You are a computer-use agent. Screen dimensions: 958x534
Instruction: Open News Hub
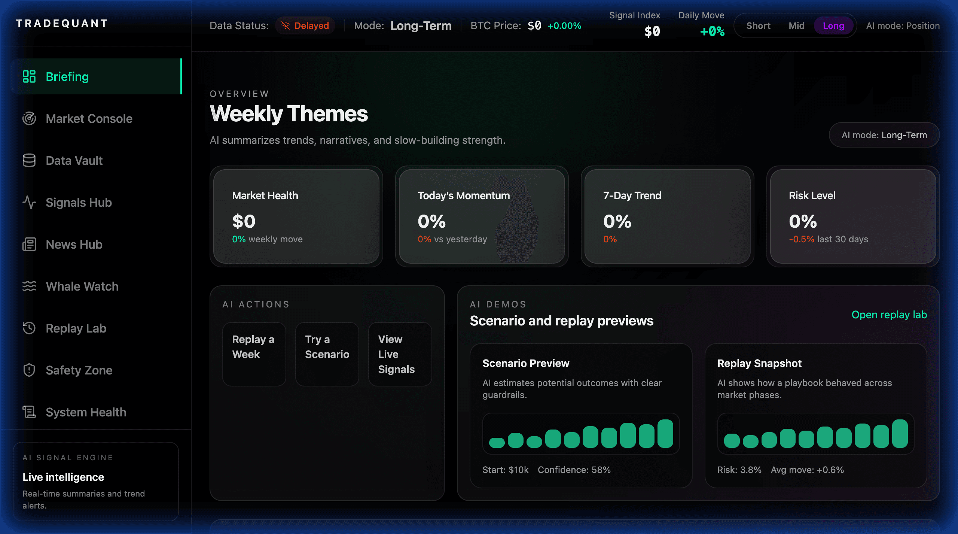point(74,244)
